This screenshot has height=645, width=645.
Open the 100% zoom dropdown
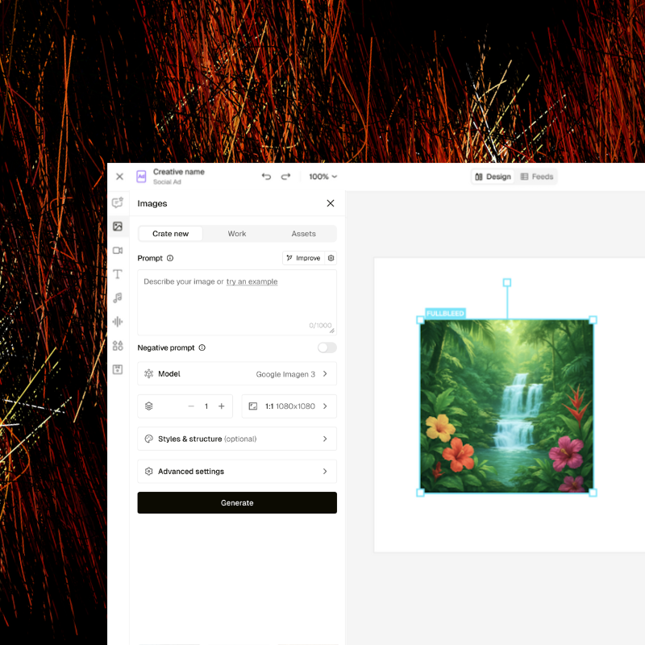pyautogui.click(x=322, y=176)
